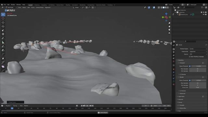Image resolution: width=208 pixels, height=117 pixels.
Task: Open the Tool properties tab icon
Action: click(174, 45)
